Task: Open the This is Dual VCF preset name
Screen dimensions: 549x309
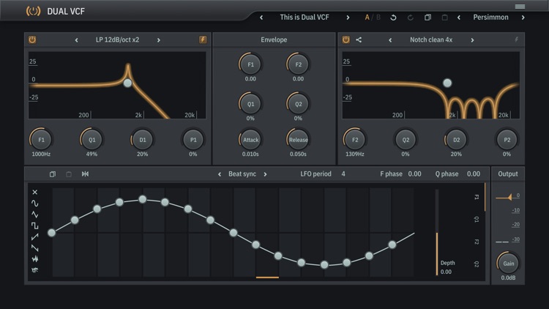Action: (305, 17)
